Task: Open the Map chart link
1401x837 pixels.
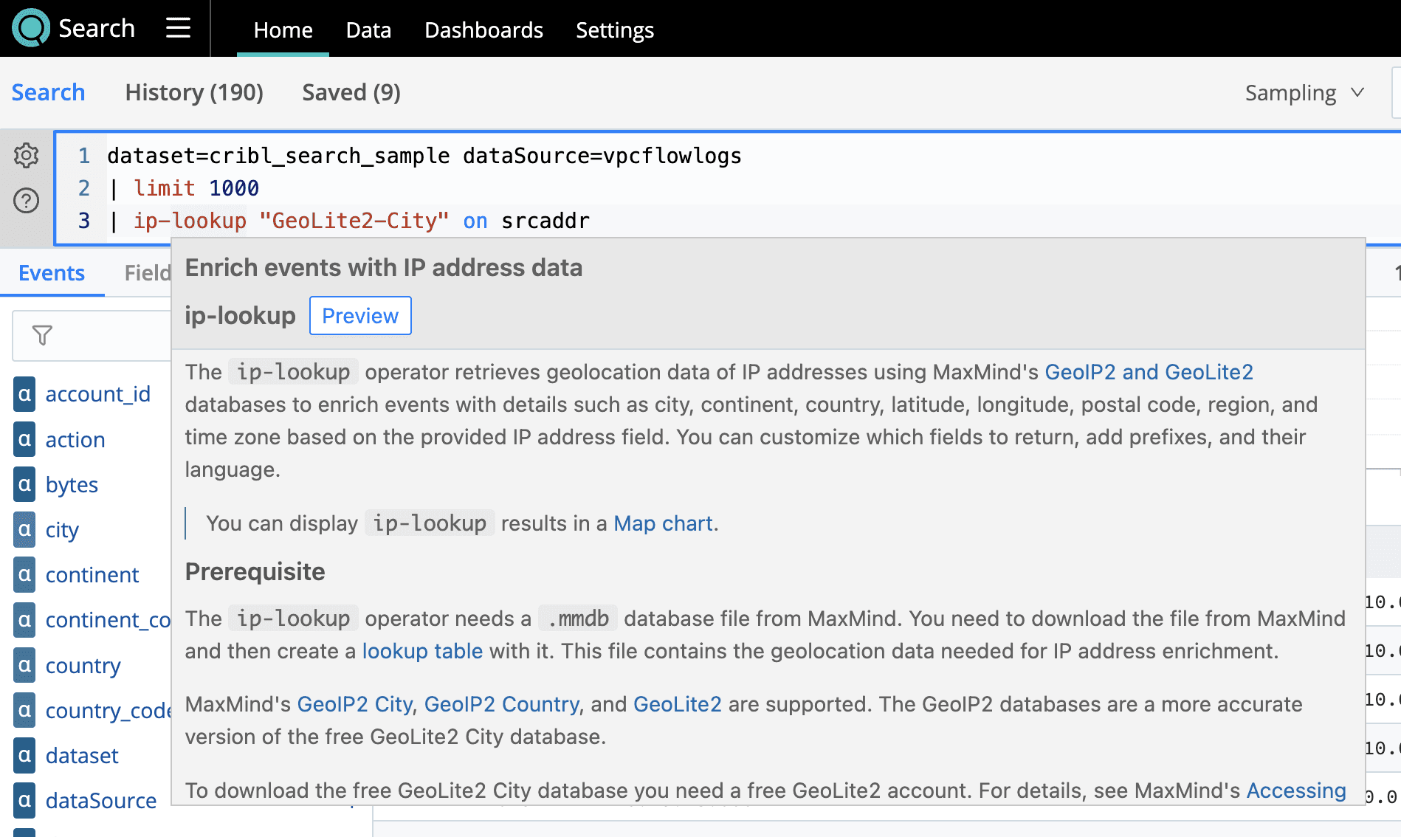Action: pyautogui.click(x=663, y=523)
